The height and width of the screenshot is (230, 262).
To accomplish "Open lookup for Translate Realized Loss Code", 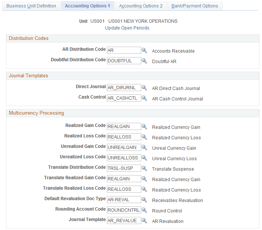I will (144, 189).
